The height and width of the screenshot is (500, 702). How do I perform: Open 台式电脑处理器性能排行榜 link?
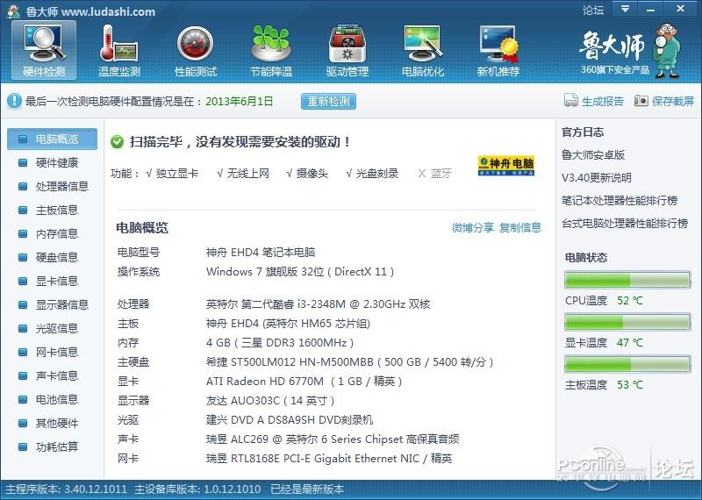(x=625, y=223)
